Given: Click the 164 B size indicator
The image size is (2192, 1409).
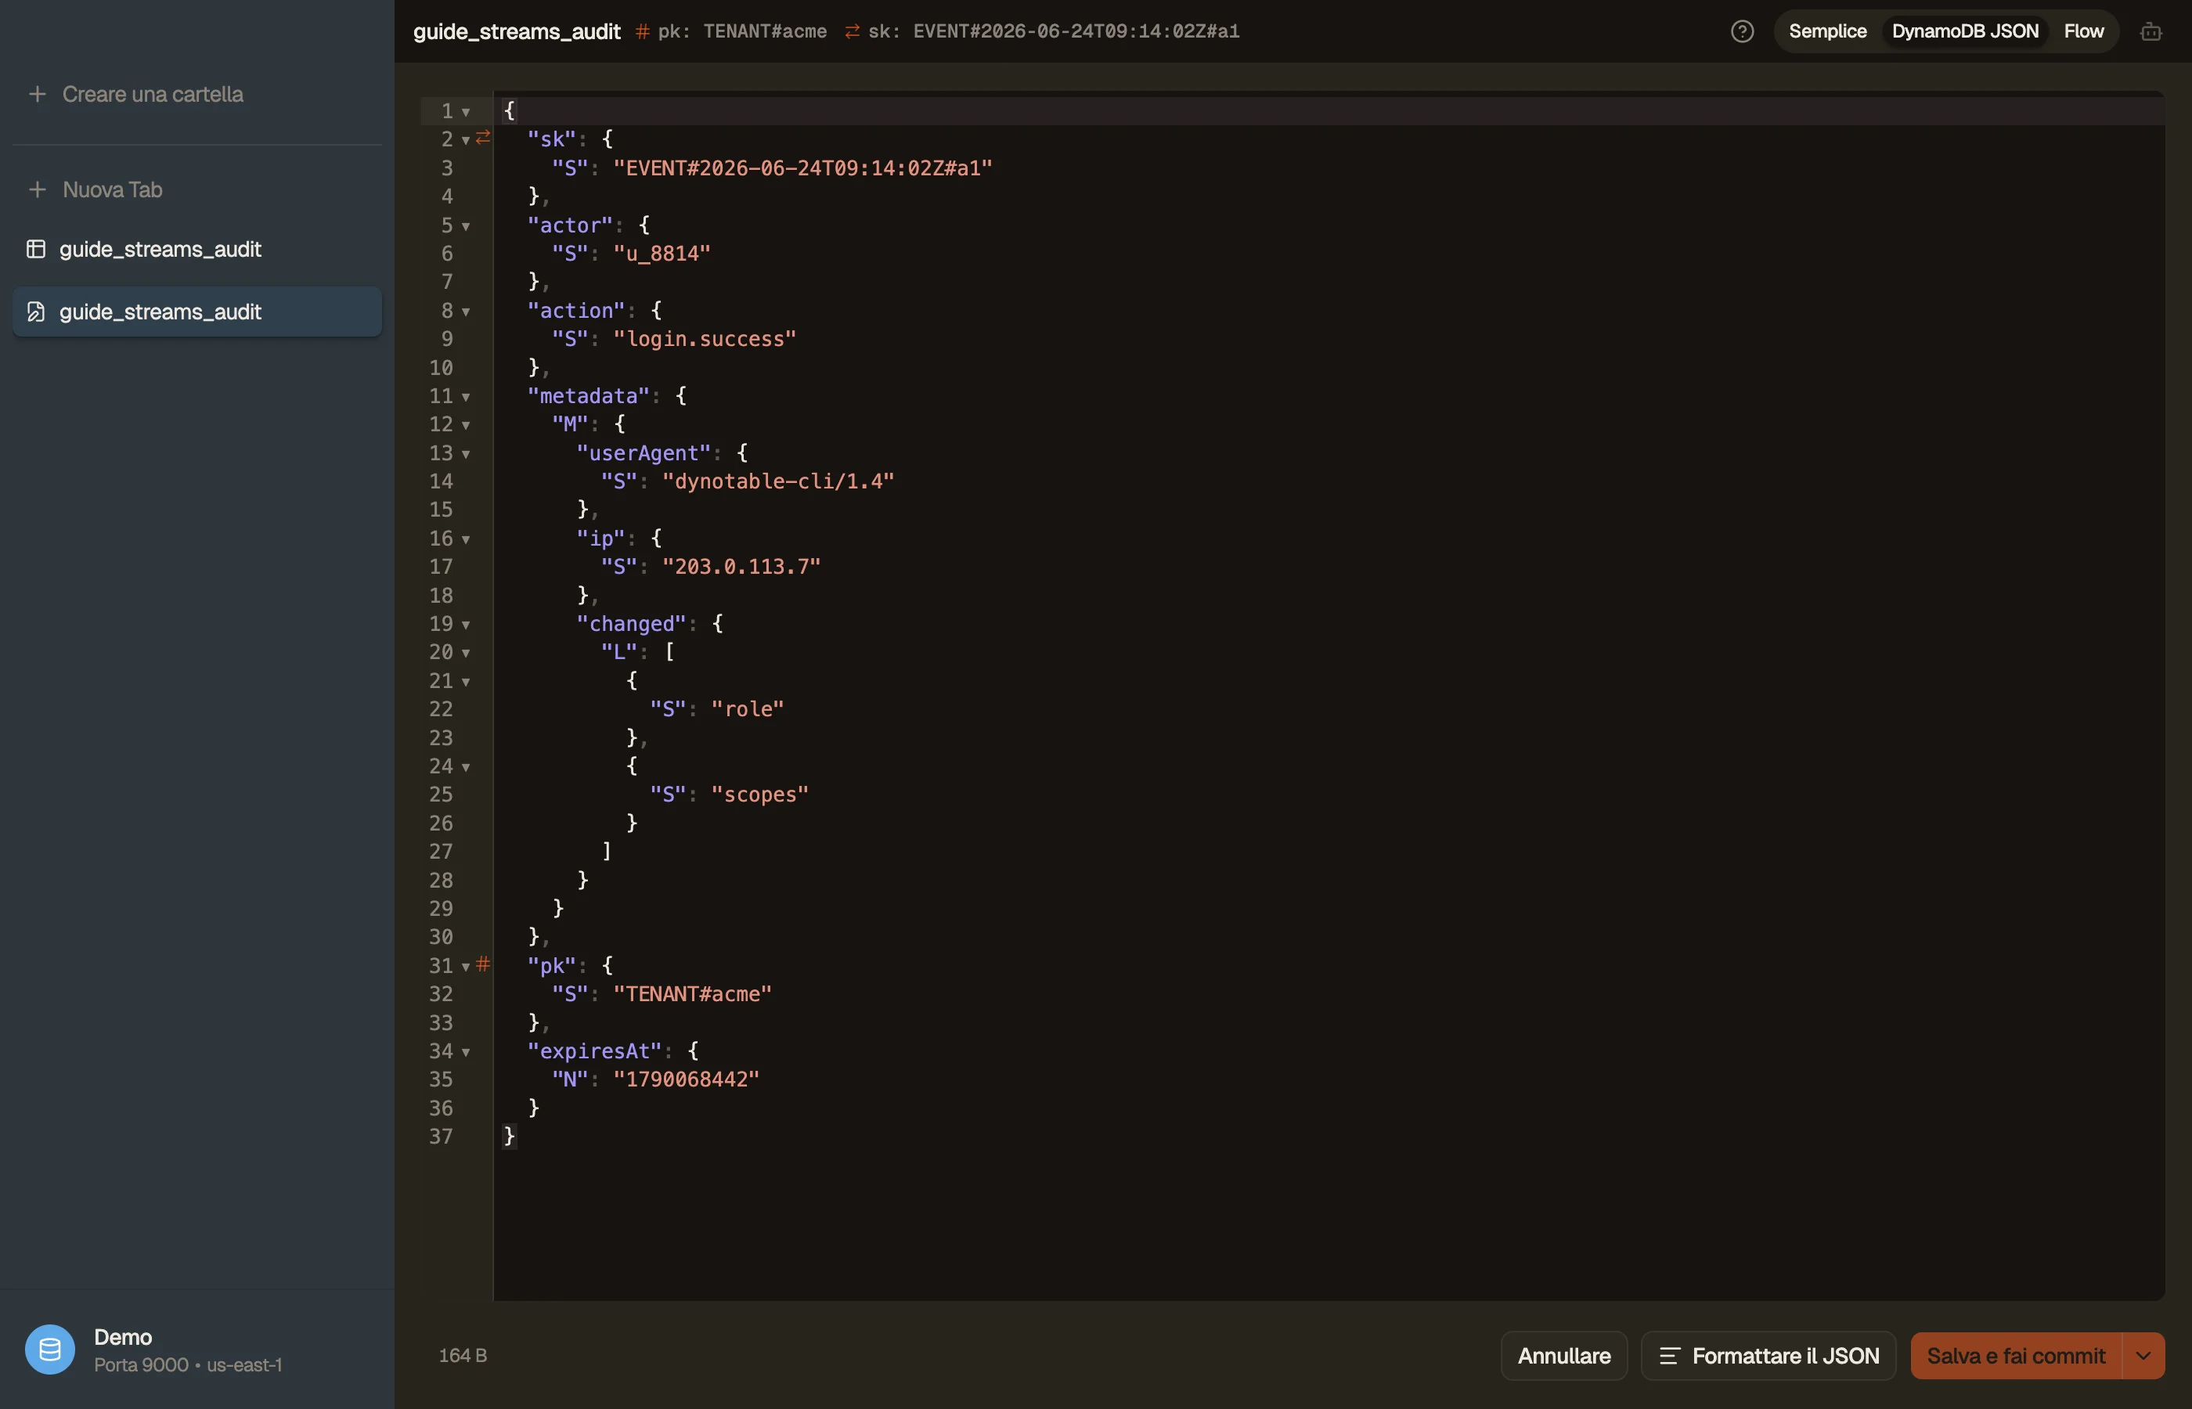Looking at the screenshot, I should point(463,1356).
